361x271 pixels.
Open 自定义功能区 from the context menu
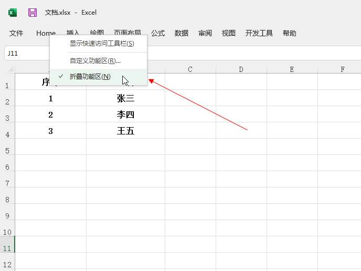95,60
